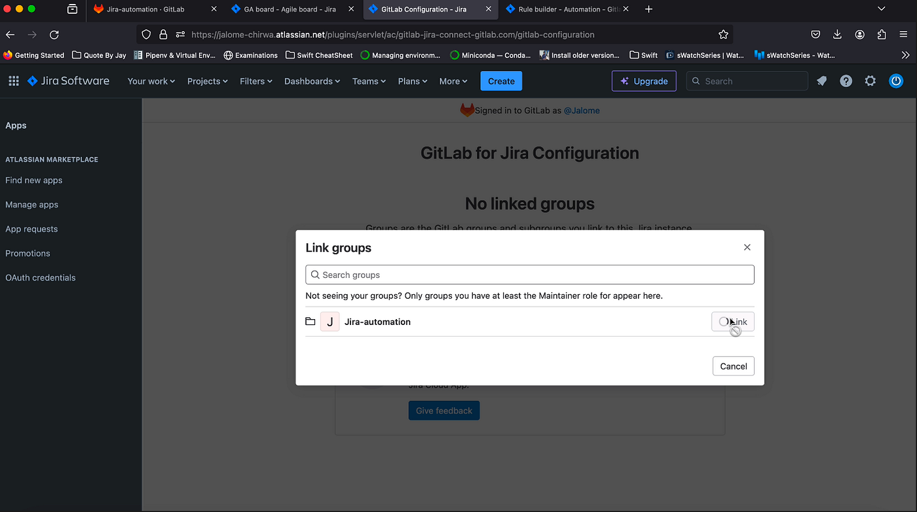Expand the Filters dropdown

coord(256,81)
